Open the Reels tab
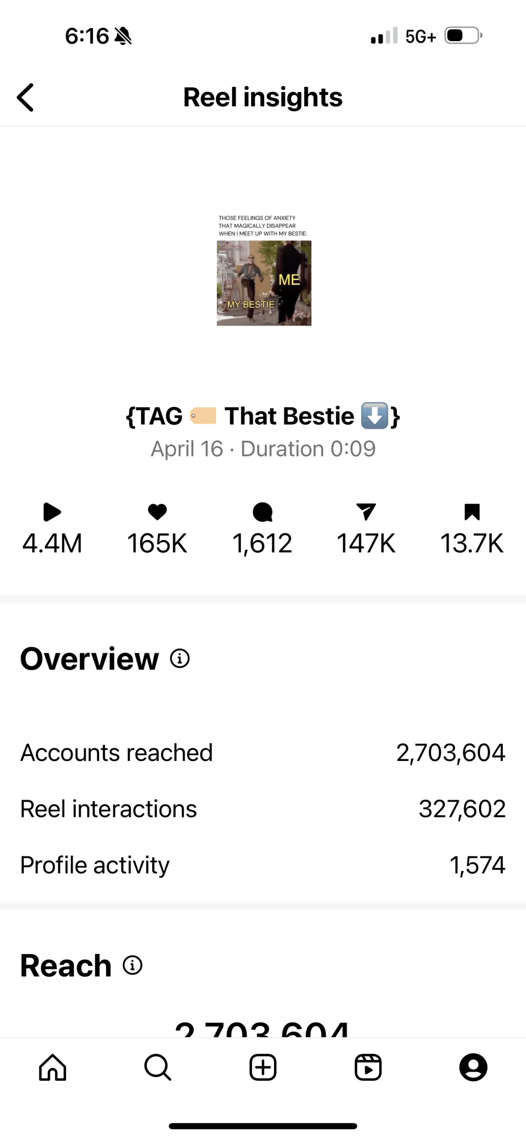This screenshot has width=526, height=1139. tap(368, 1067)
